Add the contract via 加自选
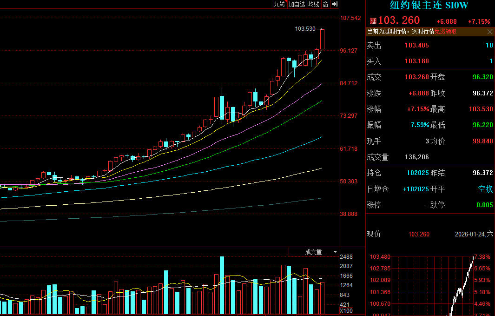Viewport: 495px width, 316px height. pos(297,4)
